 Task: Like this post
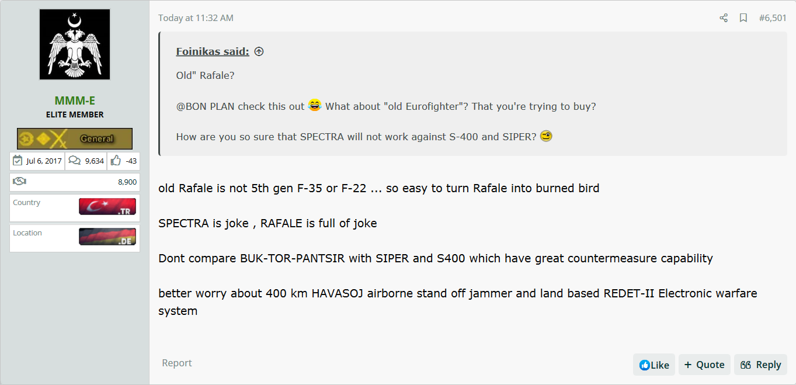[654, 365]
